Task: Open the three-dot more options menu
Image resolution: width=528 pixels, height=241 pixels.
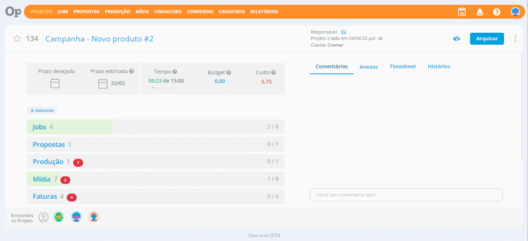Action: (515, 39)
